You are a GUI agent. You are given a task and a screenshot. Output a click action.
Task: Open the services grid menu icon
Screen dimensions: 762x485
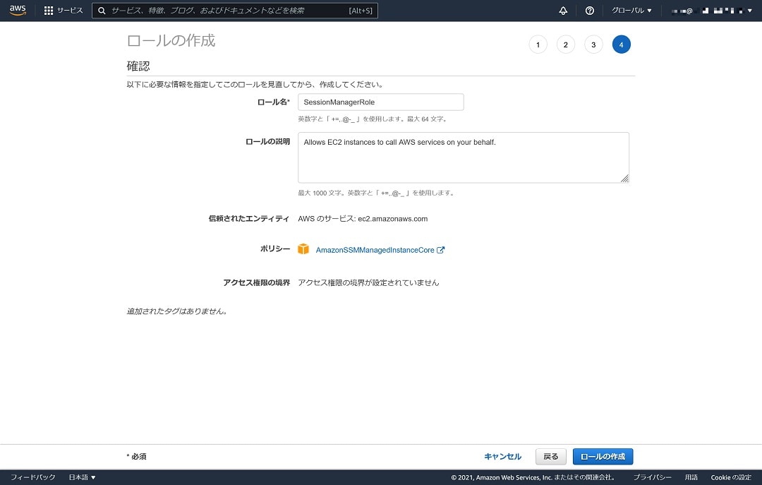(49, 10)
